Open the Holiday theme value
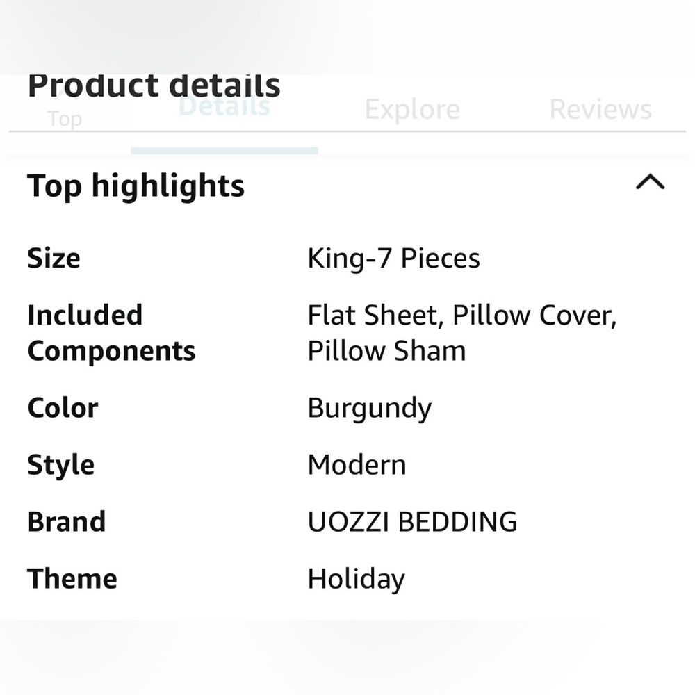695x695 pixels. point(355,578)
